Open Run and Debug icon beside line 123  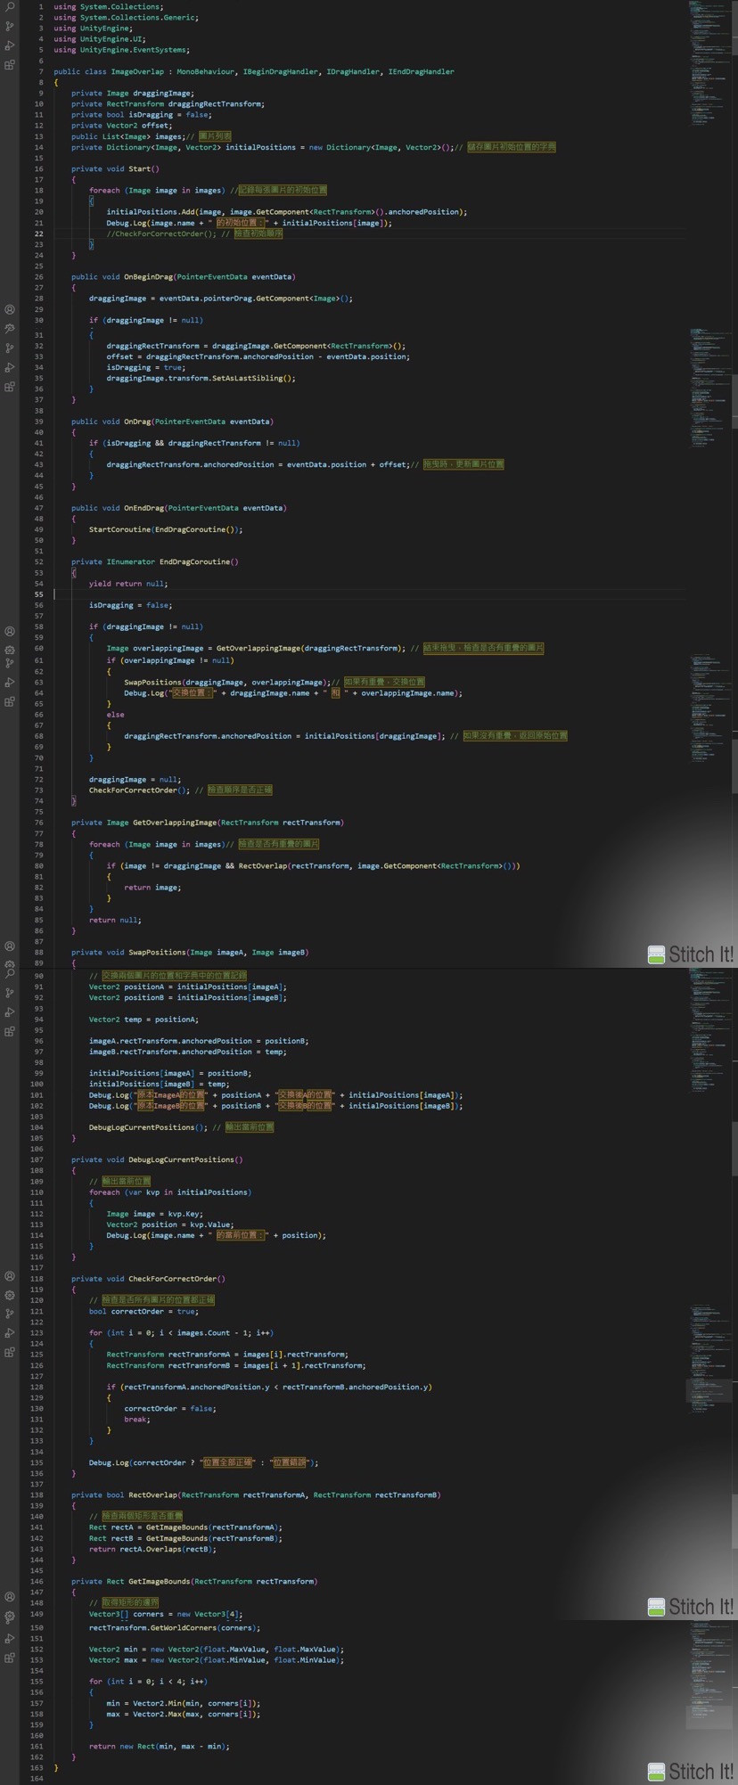[10, 1333]
